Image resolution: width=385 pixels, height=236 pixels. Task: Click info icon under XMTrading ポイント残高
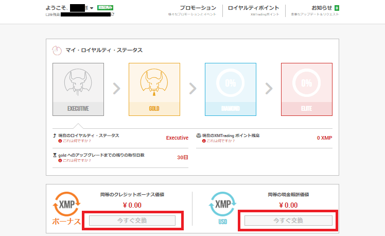[x=204, y=141]
